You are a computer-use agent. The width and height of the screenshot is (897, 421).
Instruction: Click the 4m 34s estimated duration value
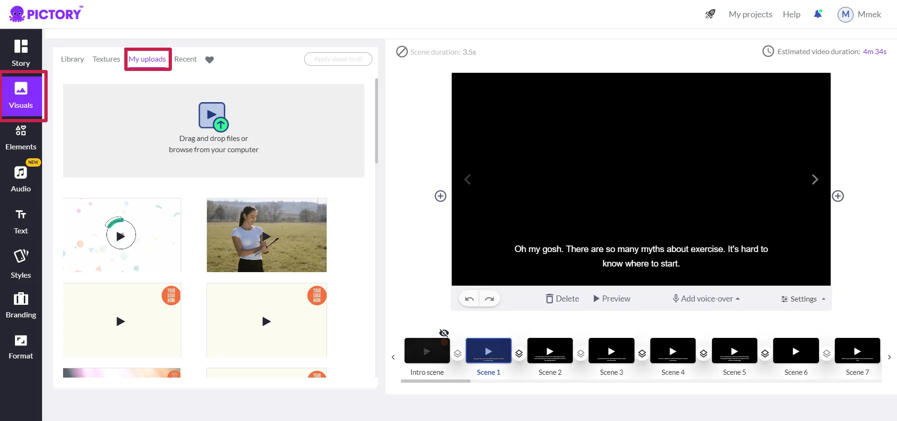[x=875, y=52]
